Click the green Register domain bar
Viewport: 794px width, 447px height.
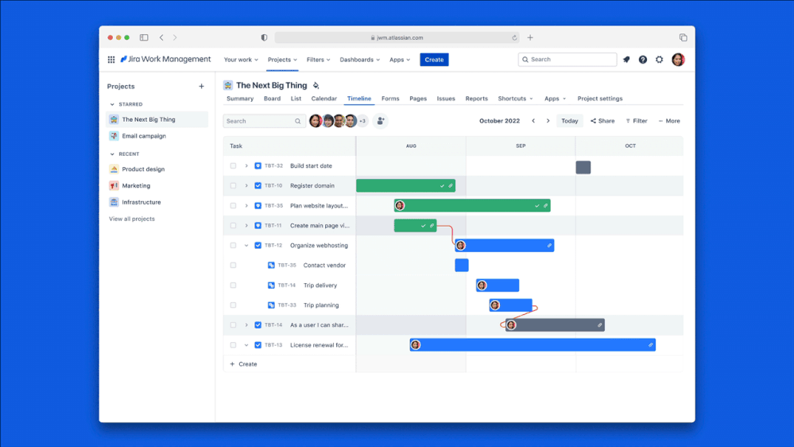coord(405,185)
